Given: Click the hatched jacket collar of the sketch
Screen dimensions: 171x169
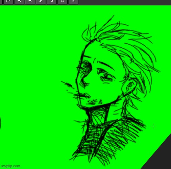Looking at the screenshot, I should click(x=118, y=139).
